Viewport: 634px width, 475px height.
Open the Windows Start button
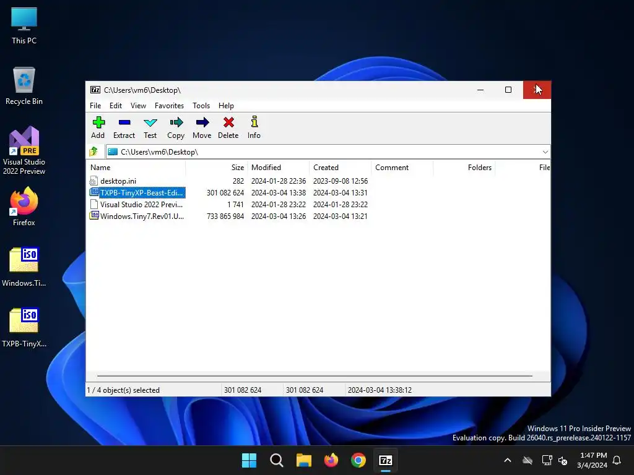249,460
